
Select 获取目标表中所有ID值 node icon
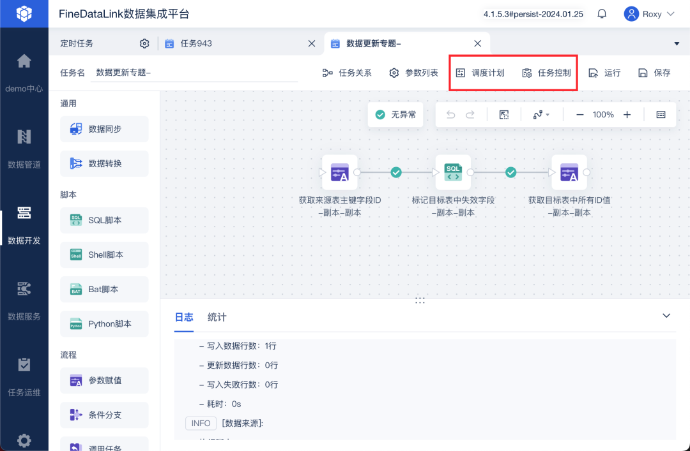pos(569,172)
